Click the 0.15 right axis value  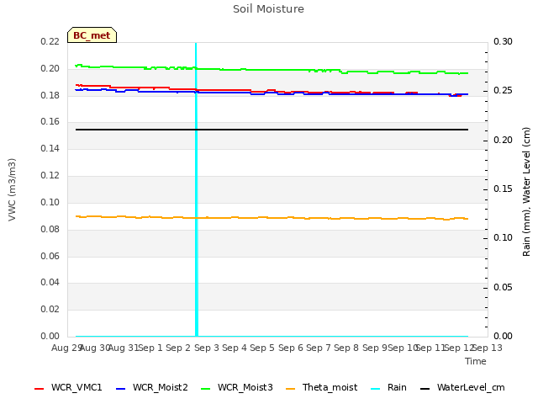503,189
